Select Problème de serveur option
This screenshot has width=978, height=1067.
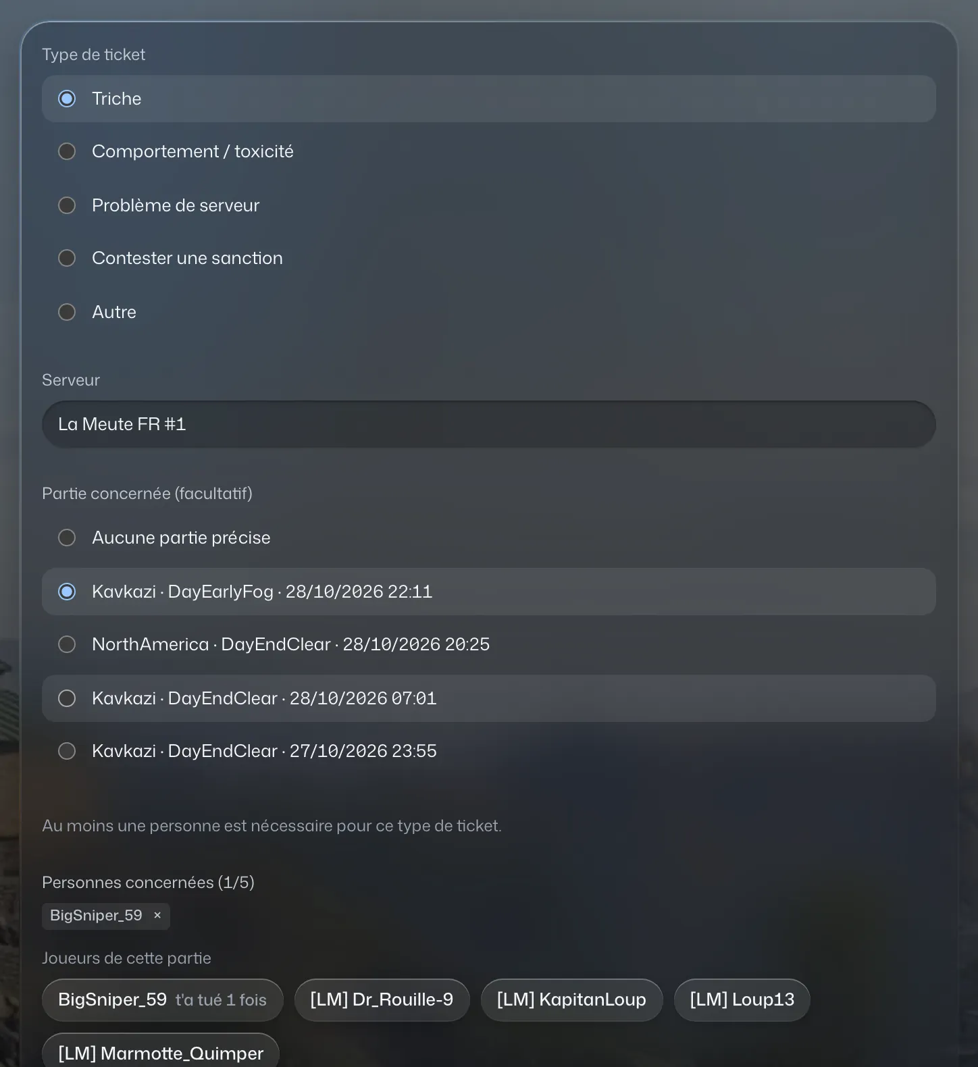(488, 205)
